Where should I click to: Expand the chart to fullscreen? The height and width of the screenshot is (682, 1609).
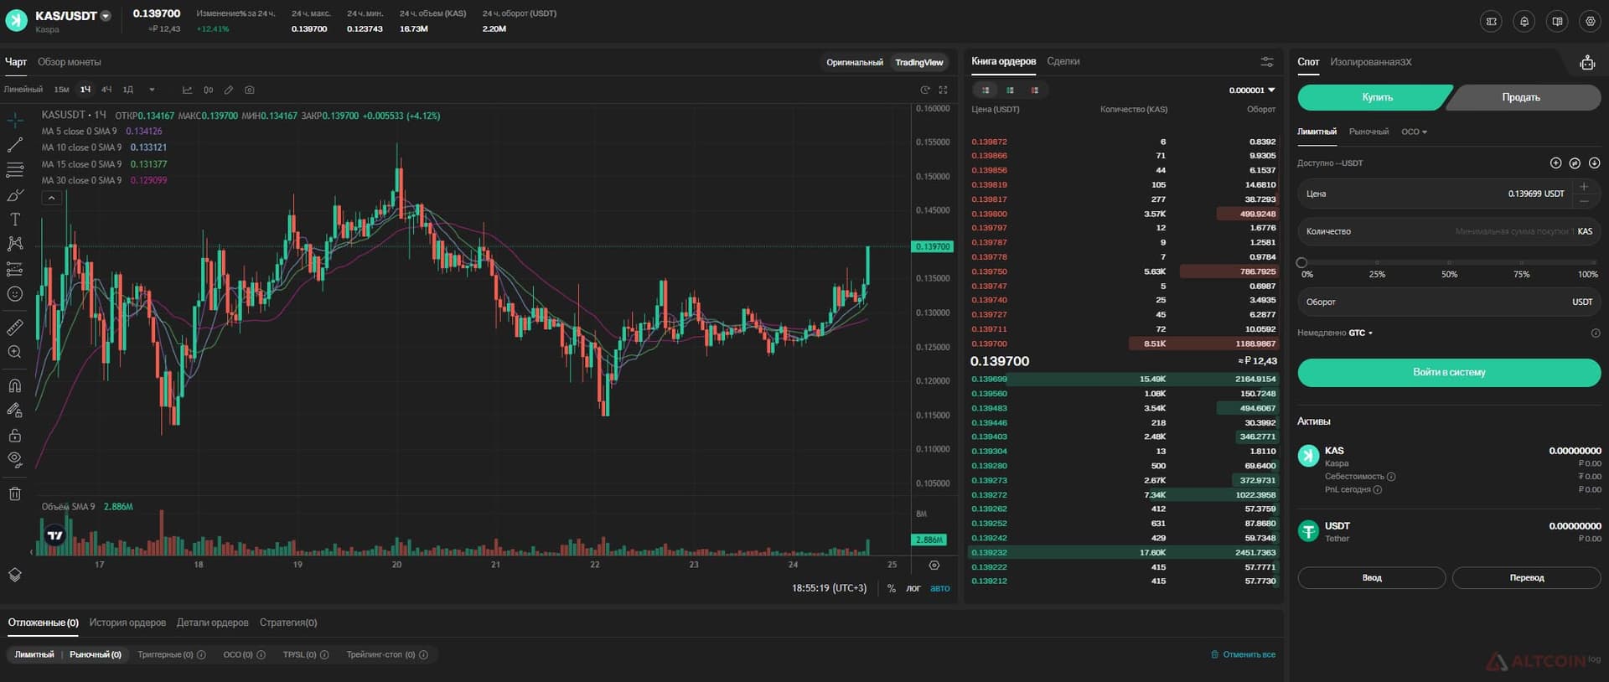[943, 90]
